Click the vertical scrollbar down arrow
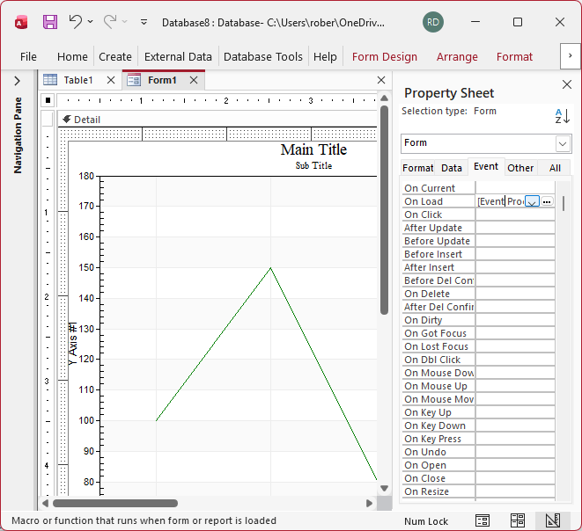This screenshot has height=531, width=582. 384,489
